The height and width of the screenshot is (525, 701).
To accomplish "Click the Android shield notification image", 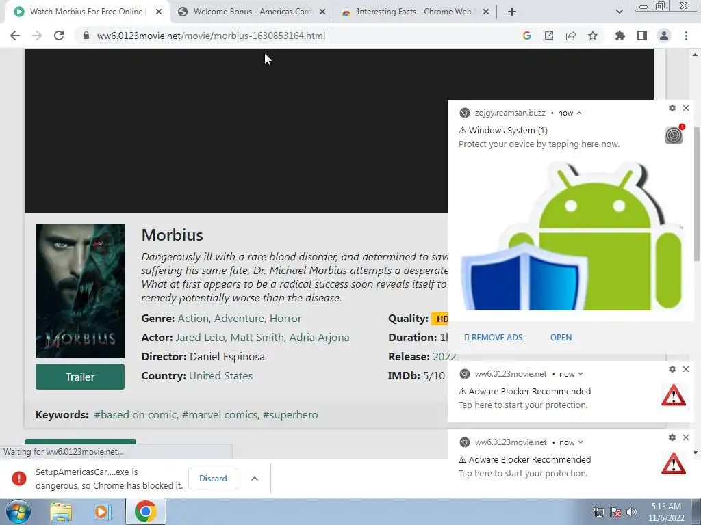I will point(571,236).
